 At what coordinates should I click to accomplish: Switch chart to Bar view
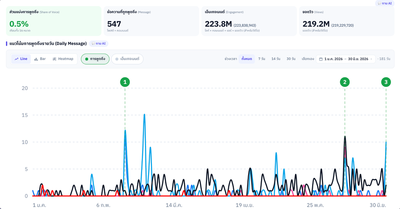40,59
